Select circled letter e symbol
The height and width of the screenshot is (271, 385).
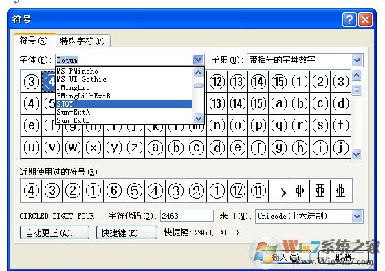point(238,147)
